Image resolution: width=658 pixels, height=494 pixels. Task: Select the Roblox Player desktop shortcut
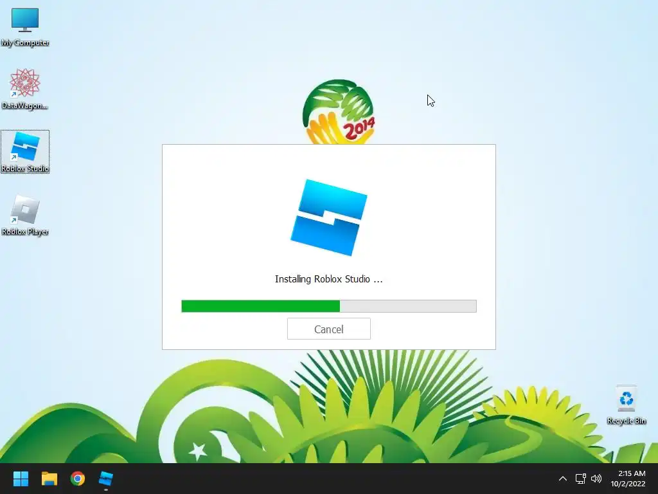click(x=25, y=215)
